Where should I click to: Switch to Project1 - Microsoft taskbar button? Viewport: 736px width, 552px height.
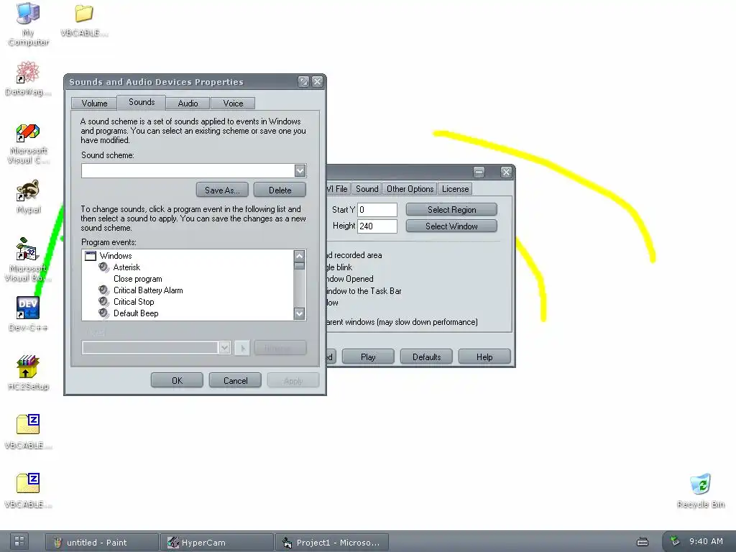[331, 542]
